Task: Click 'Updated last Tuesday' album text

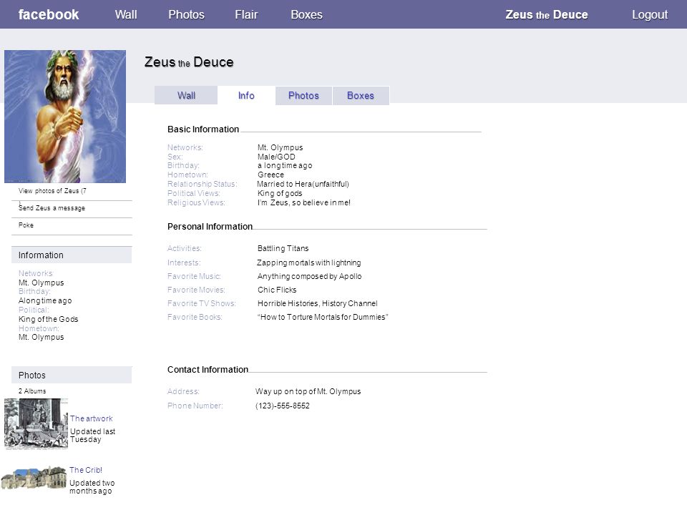Action: coord(92,436)
